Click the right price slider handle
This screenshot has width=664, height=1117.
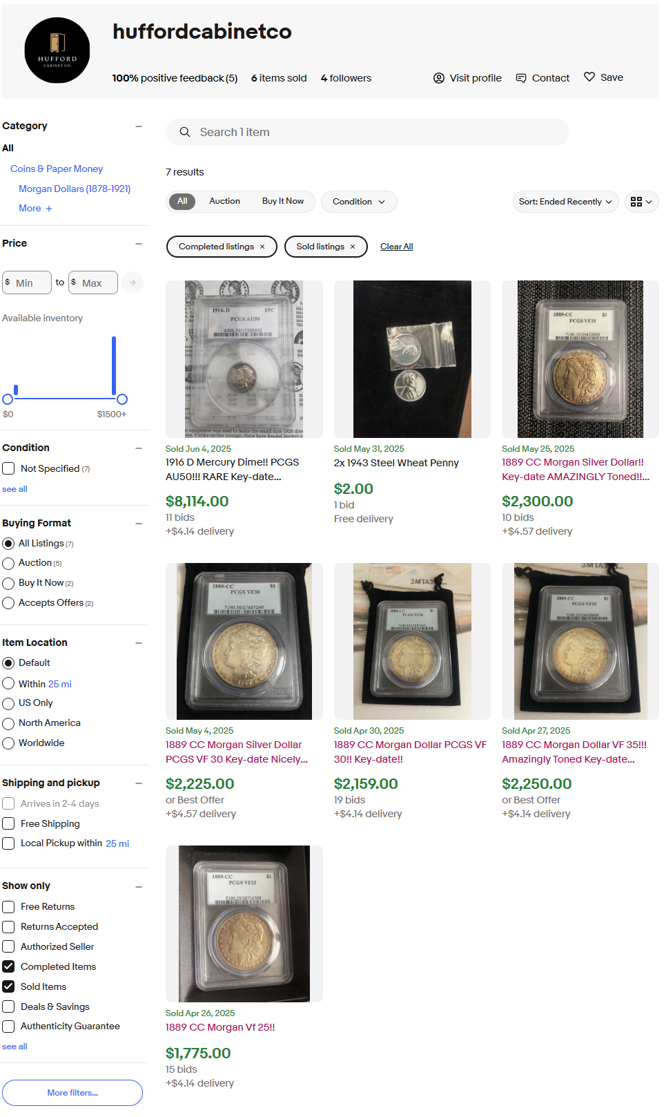pyautogui.click(x=122, y=399)
